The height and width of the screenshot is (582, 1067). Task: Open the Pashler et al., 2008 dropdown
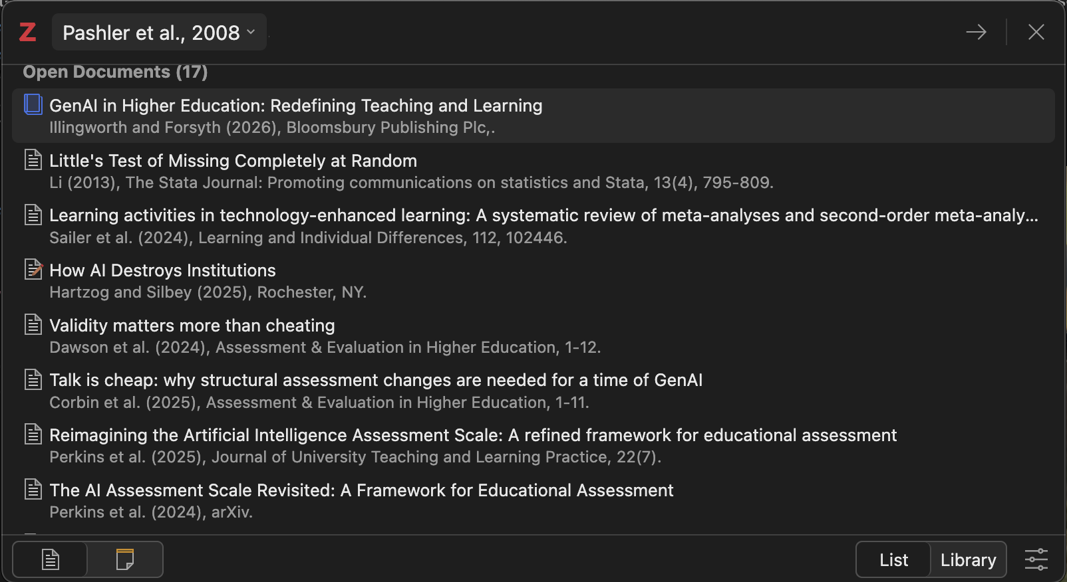[x=158, y=33]
